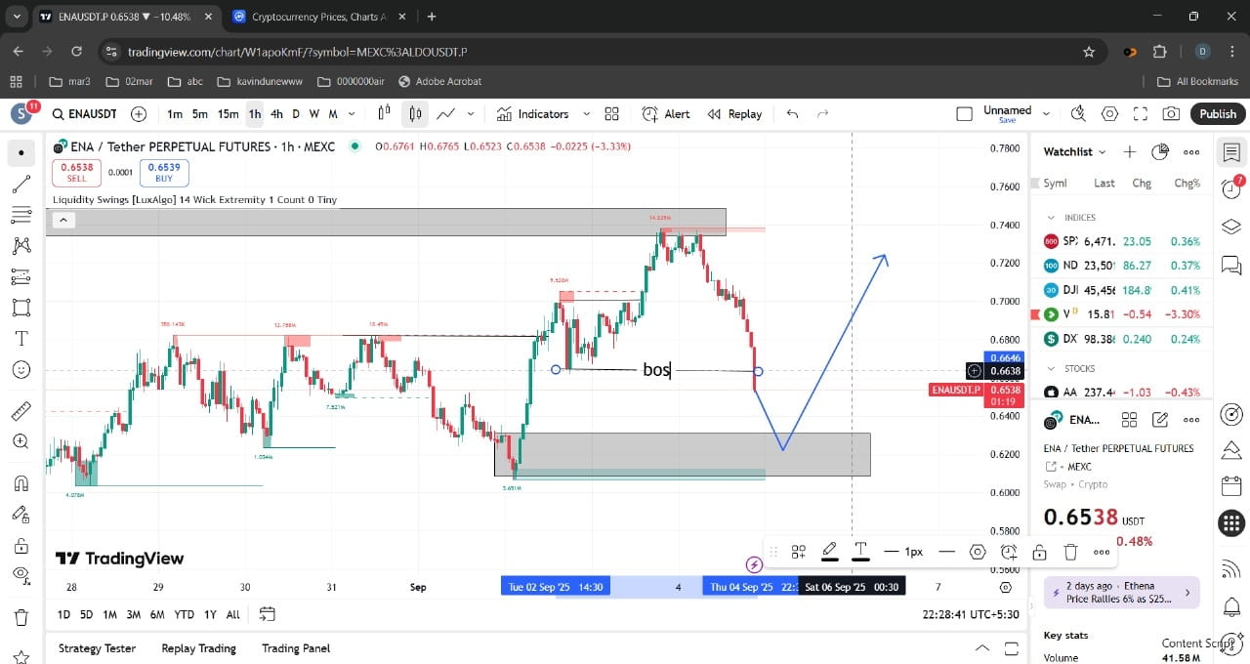Select the trend line drawing tool
Screen dimensions: 1250x664
[x=21, y=183]
